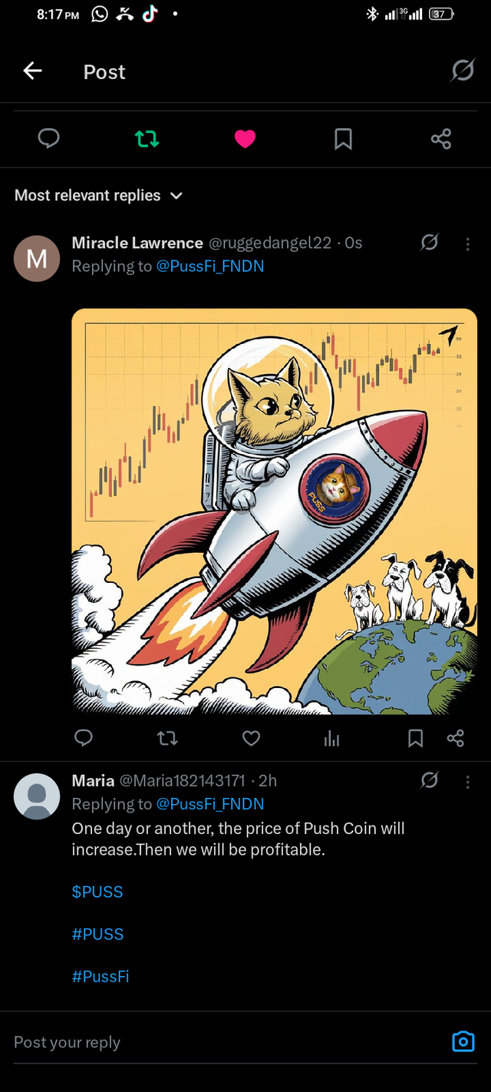Open reply on the main post

click(x=49, y=138)
